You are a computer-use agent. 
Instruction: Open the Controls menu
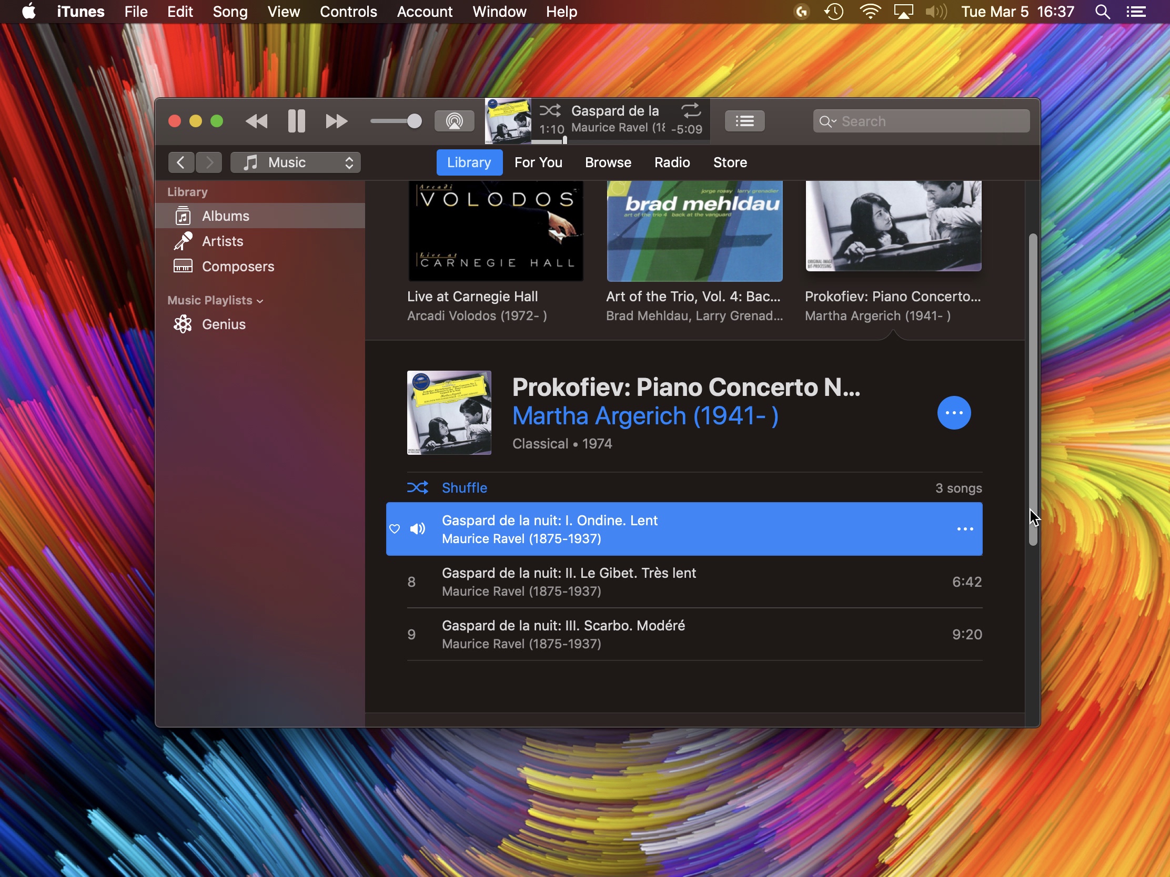[x=348, y=12]
